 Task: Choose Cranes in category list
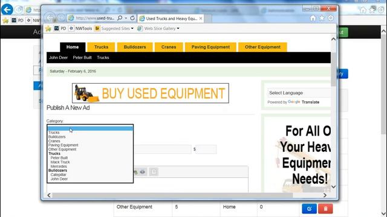click(x=54, y=141)
